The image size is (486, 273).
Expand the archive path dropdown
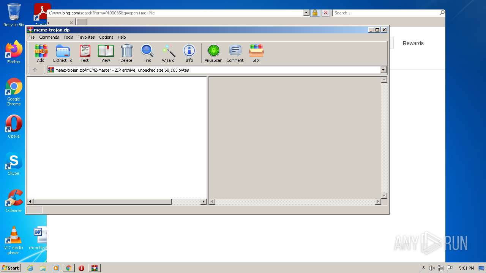[x=383, y=70]
